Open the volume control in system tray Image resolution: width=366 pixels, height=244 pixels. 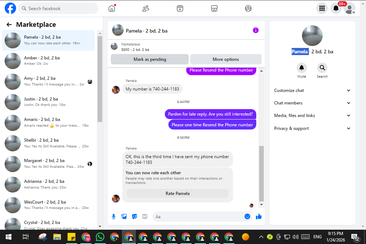296,237
